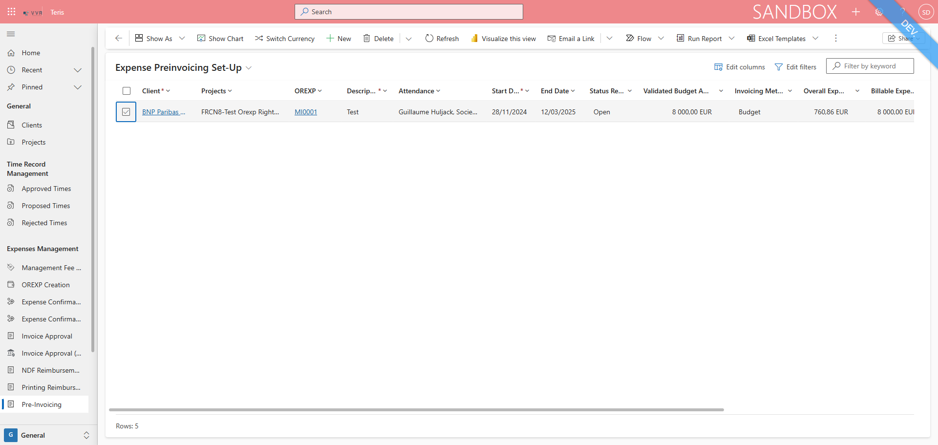
Task: Open Invoice Approval in sidebar
Action: pyautogui.click(x=44, y=336)
